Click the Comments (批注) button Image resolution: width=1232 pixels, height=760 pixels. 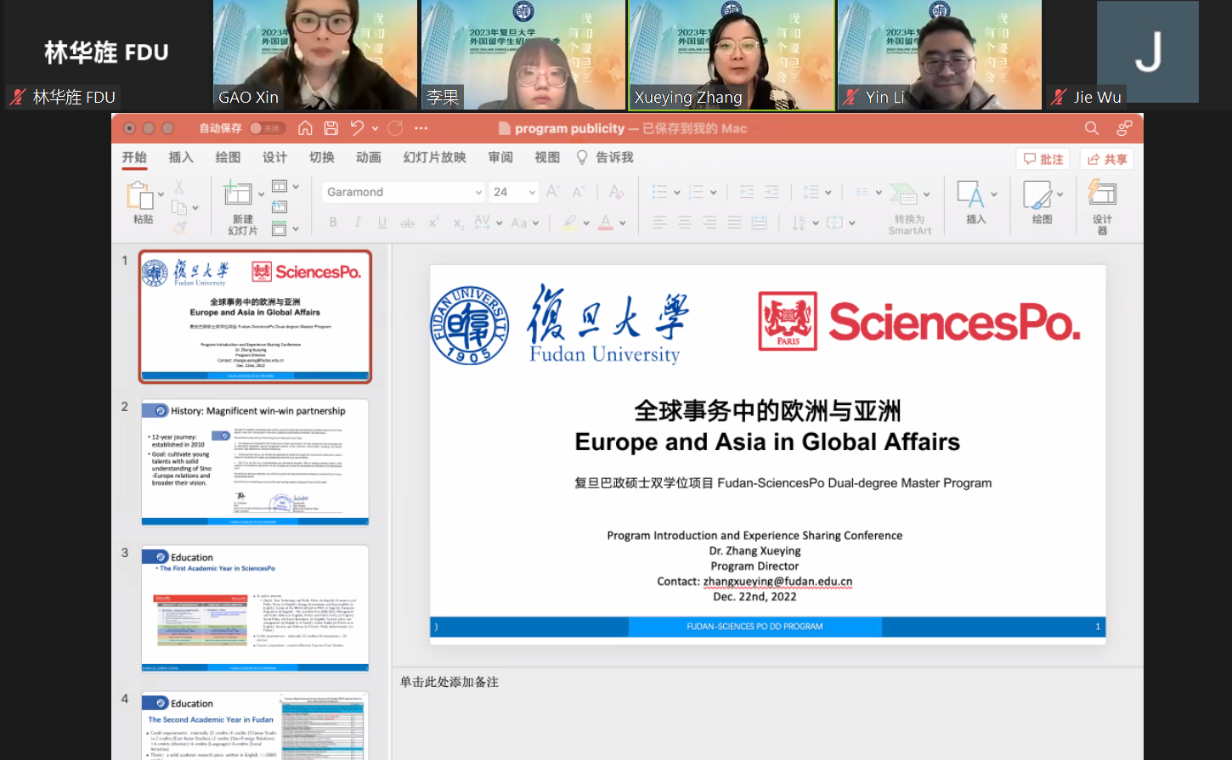click(1043, 159)
